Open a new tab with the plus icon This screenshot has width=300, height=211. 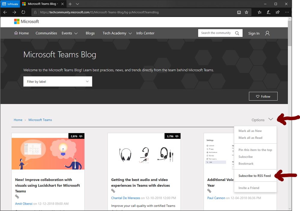(x=70, y=4)
